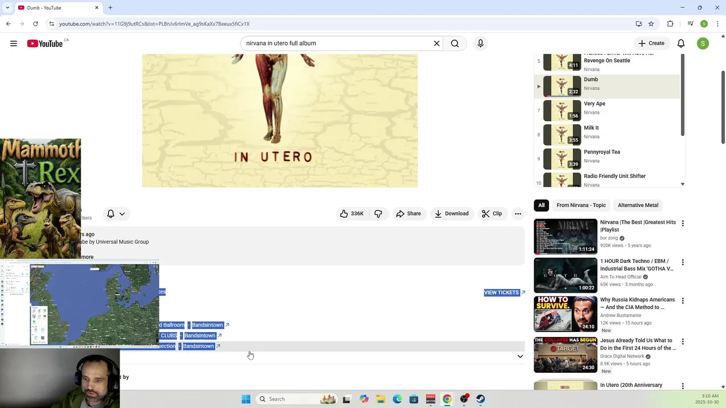Play Very Ape in the playlist
This screenshot has width=726, height=408.
click(x=607, y=110)
